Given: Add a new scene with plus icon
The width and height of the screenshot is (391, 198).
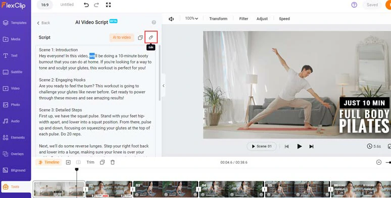Looking at the screenshot, I should tap(68, 162).
